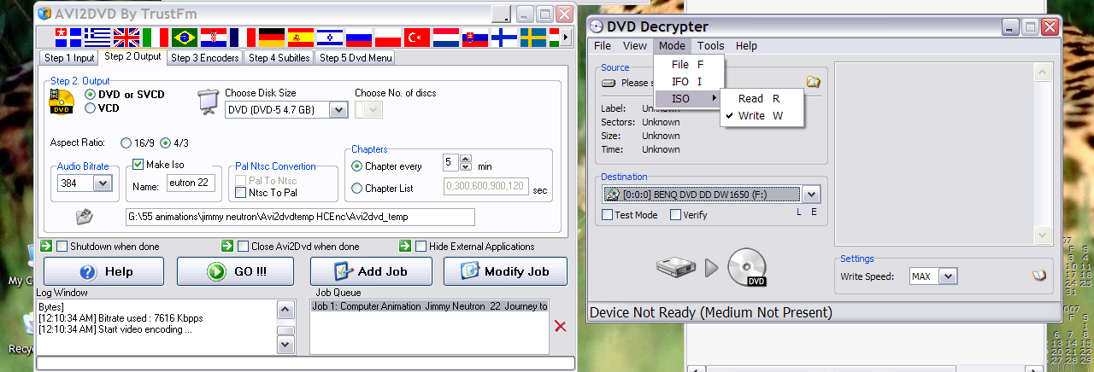Open the File menu in DVD Decrypter
Image resolution: width=1094 pixels, height=372 pixels.
point(603,46)
